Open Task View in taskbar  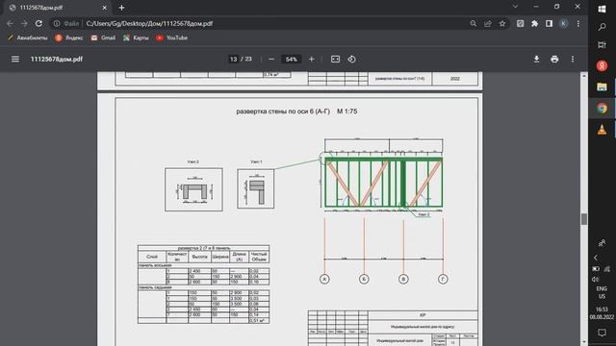click(602, 45)
